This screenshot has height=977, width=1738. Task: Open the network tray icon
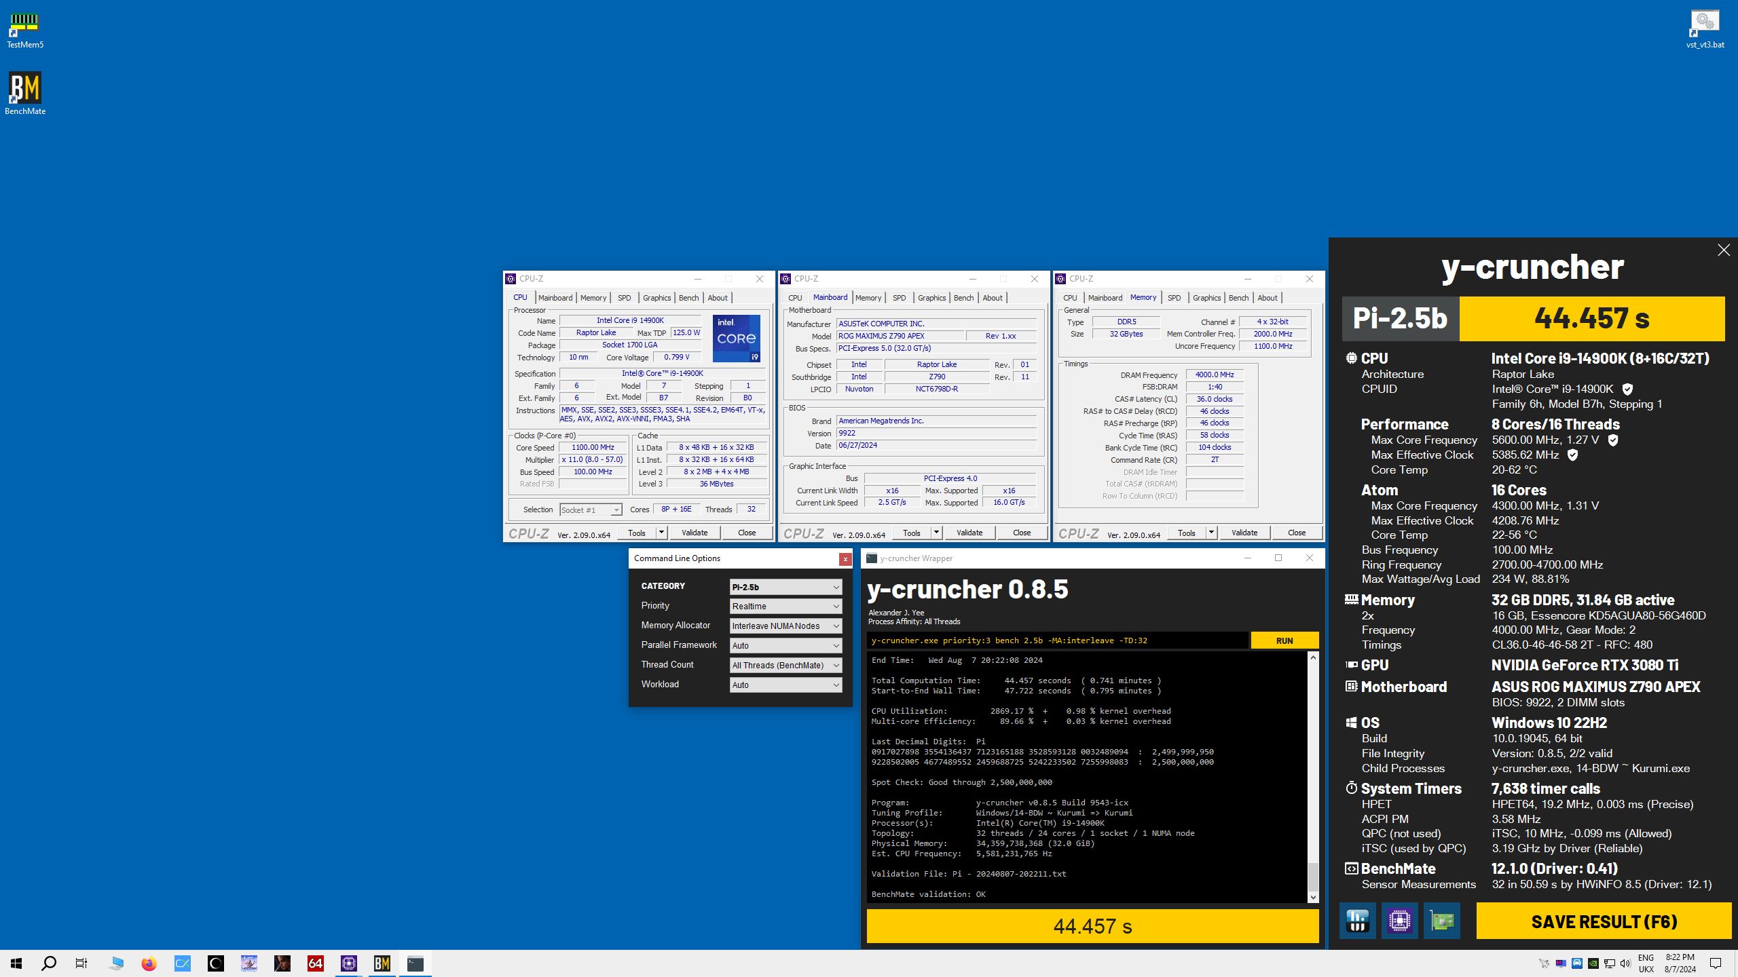click(x=1609, y=963)
